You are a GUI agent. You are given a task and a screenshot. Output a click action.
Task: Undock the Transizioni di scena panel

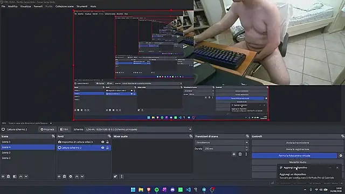[247, 136]
